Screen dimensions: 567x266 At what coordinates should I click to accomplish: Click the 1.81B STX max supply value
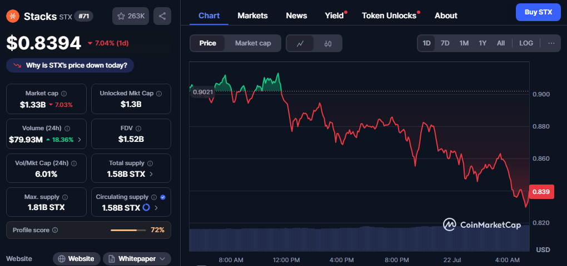click(46, 207)
